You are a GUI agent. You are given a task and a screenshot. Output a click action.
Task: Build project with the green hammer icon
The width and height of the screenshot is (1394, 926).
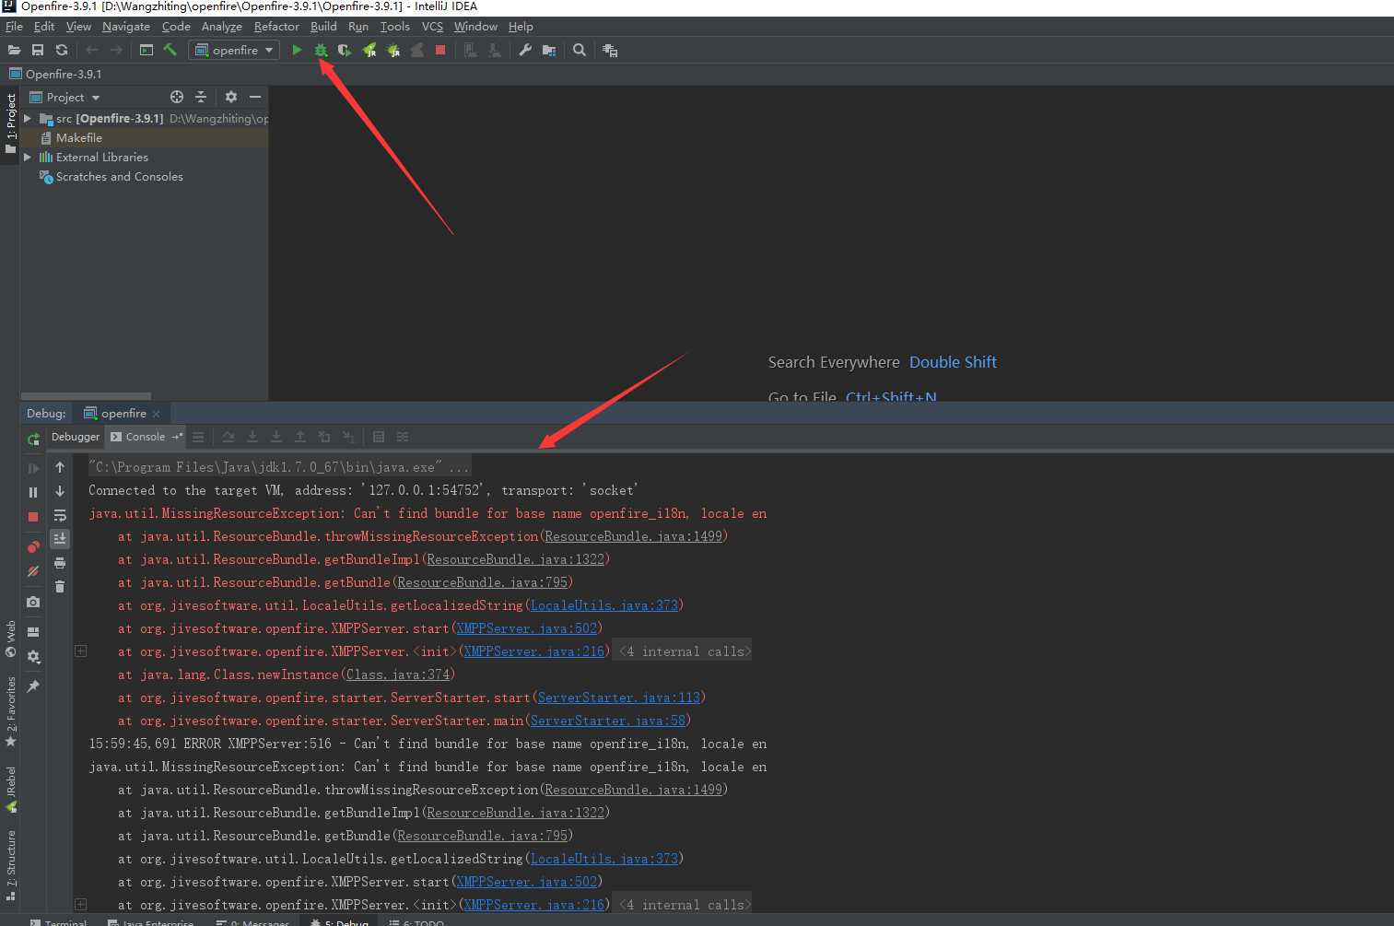tap(170, 50)
